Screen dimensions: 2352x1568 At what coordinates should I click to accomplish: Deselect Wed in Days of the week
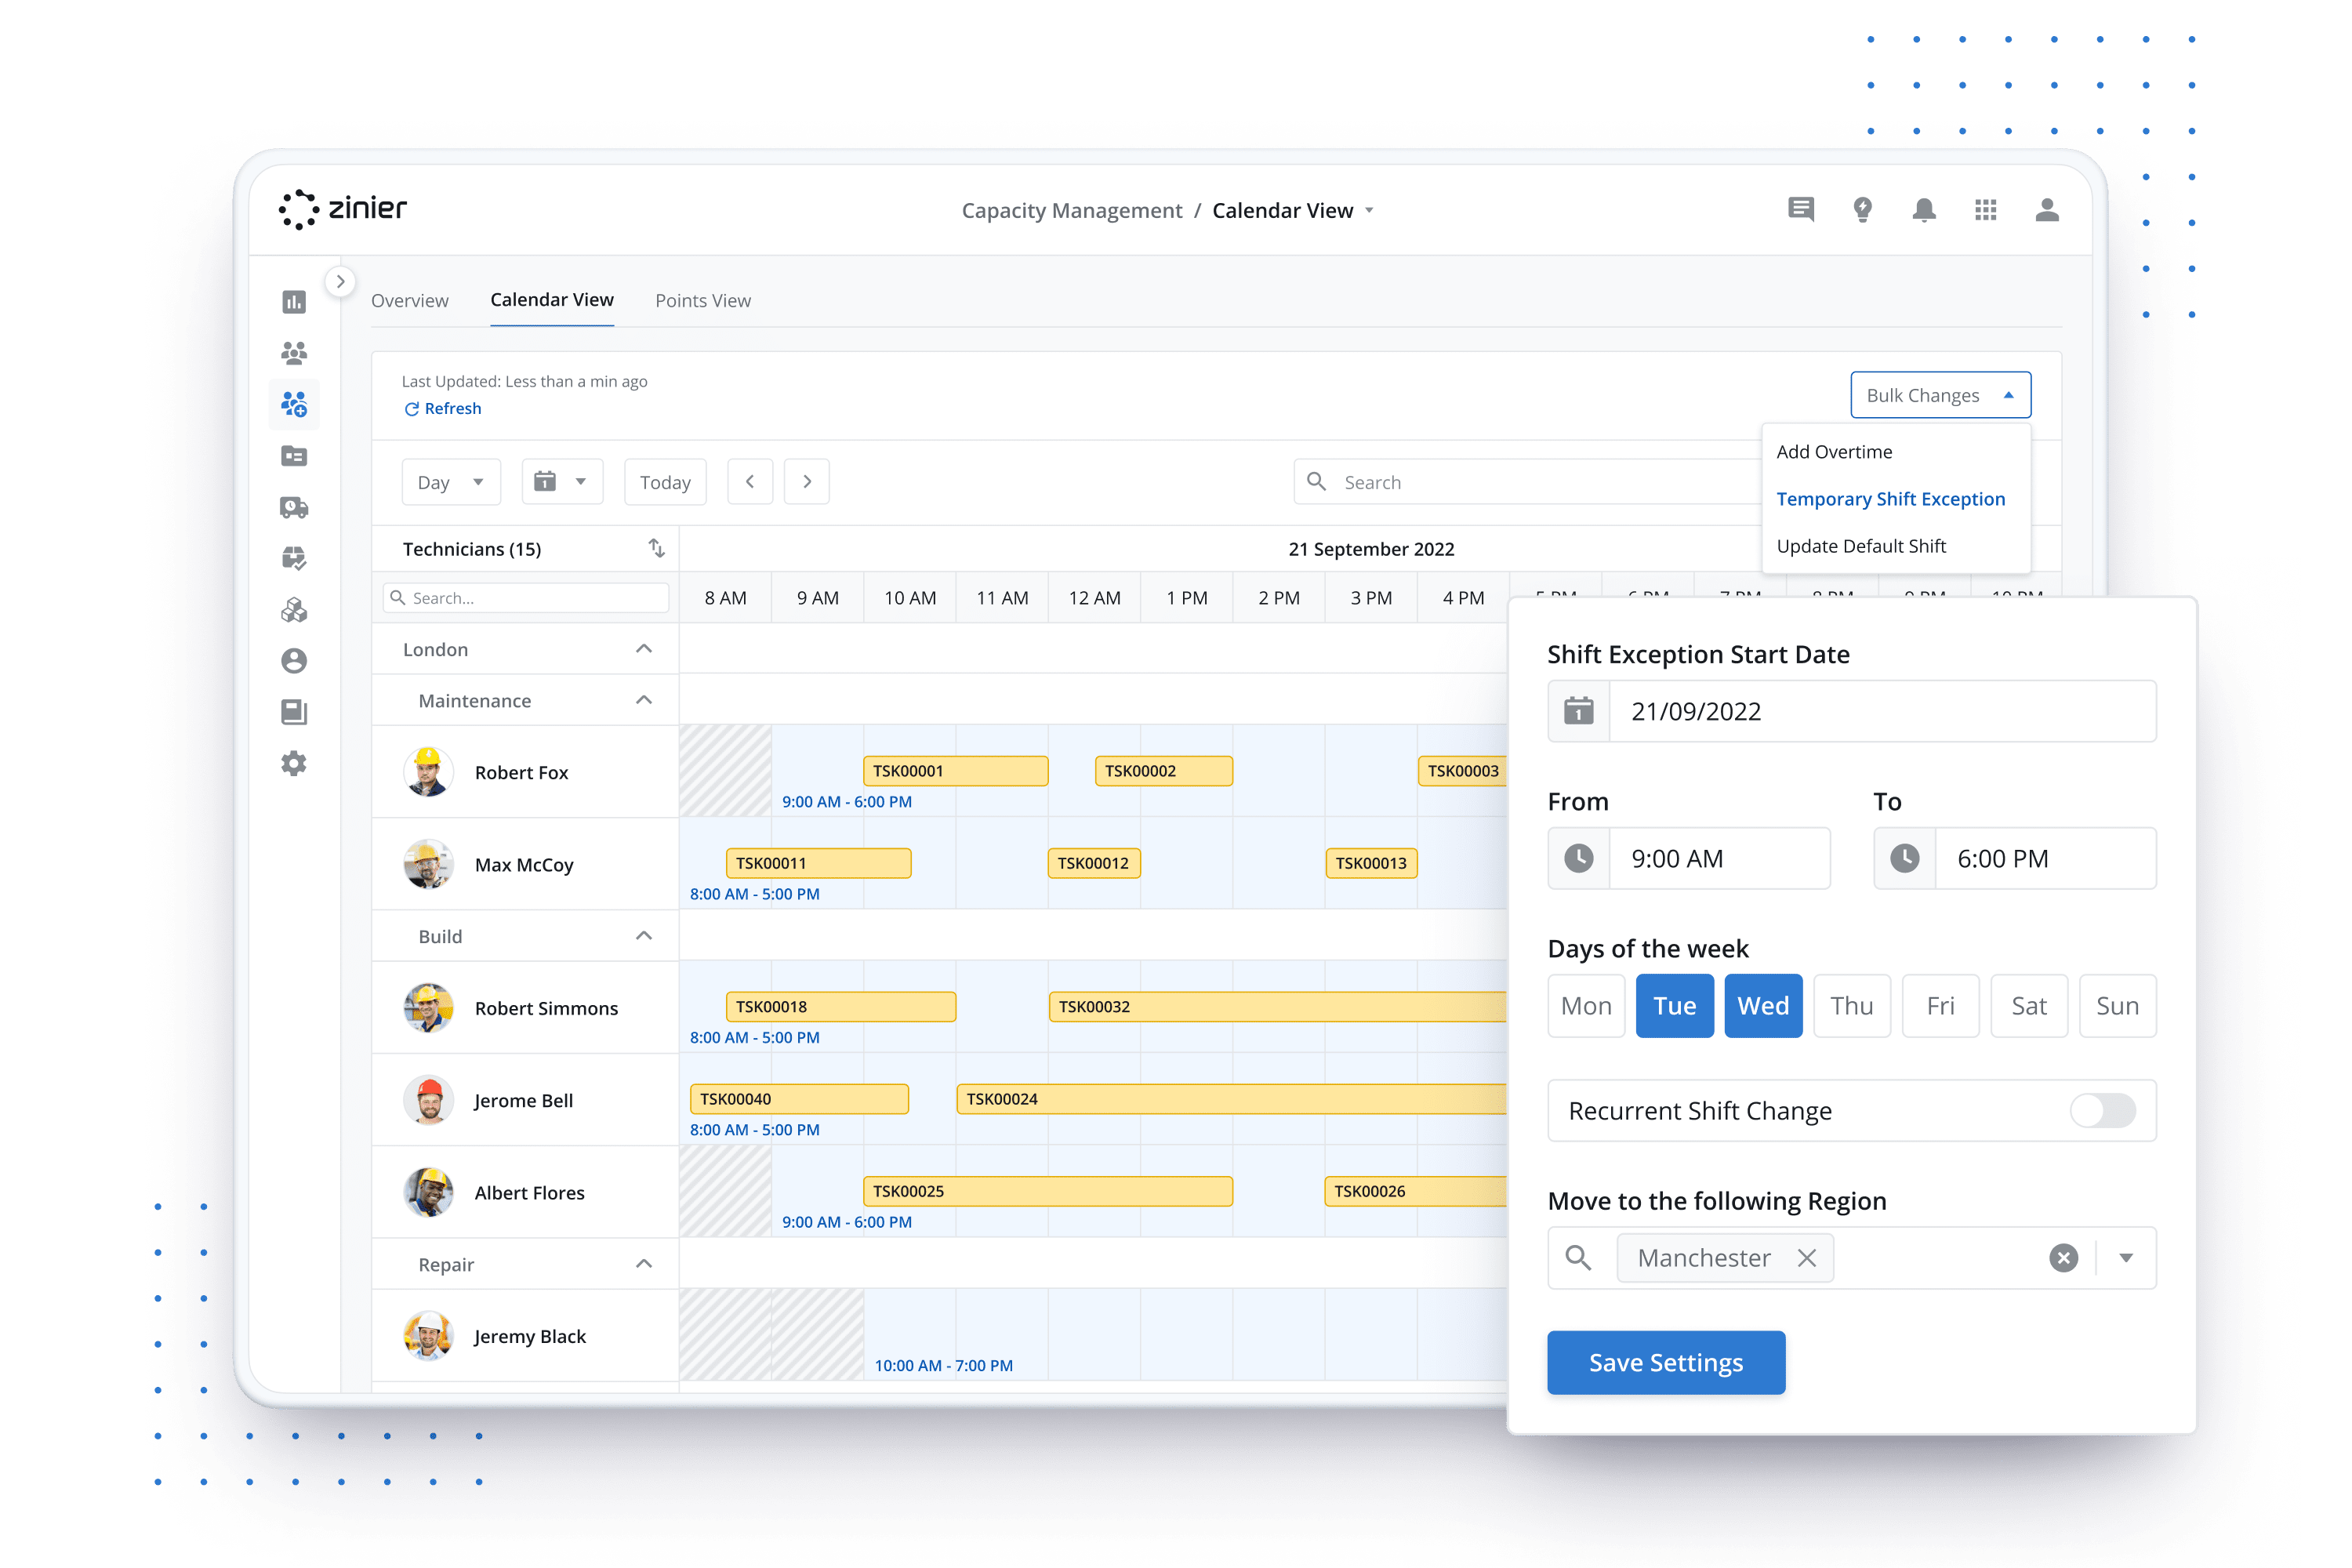pyautogui.click(x=1763, y=1006)
